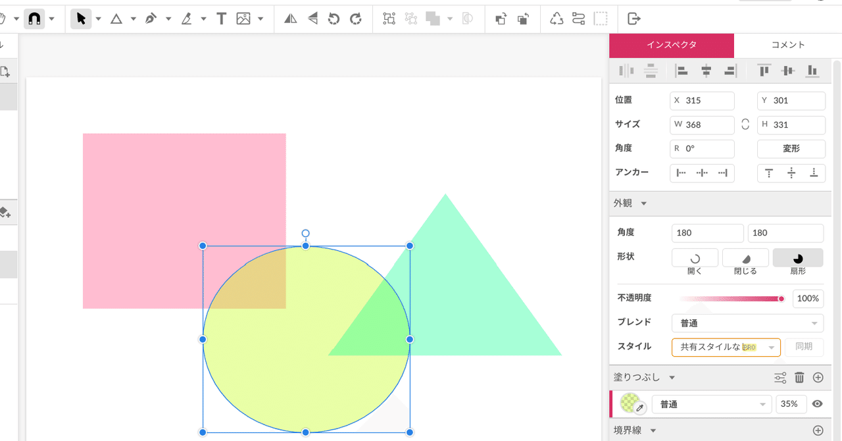Select the pointer selection tool
The width and height of the screenshot is (842, 441).
80,19
